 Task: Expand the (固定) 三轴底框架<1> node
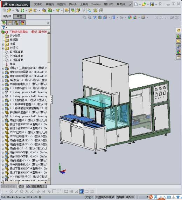pyautogui.click(x=3, y=69)
